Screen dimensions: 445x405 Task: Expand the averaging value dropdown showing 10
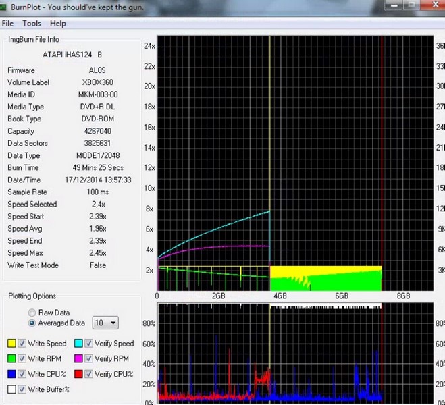click(x=105, y=323)
